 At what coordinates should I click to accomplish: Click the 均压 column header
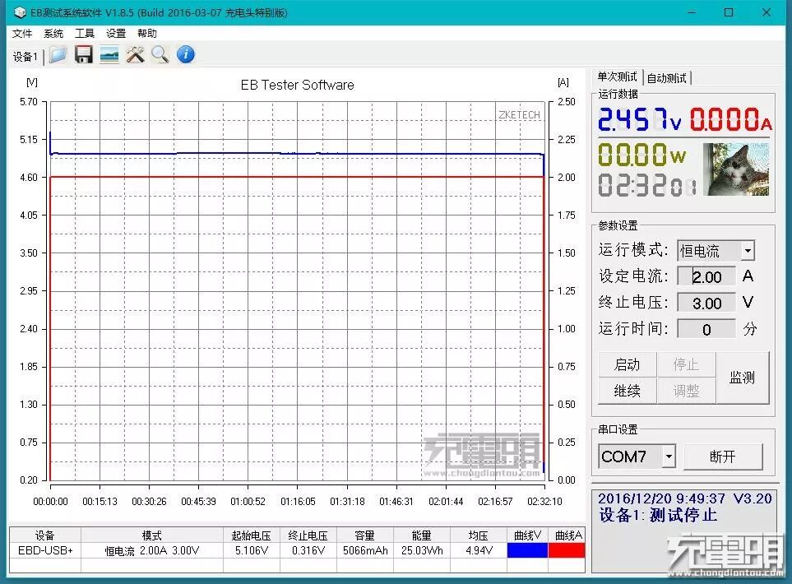tap(479, 535)
